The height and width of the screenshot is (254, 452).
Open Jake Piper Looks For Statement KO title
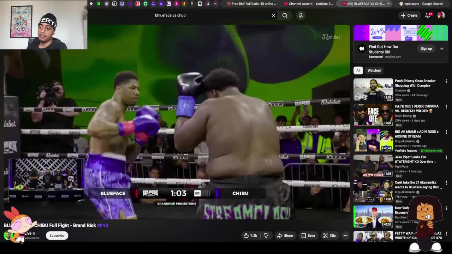[416, 159]
